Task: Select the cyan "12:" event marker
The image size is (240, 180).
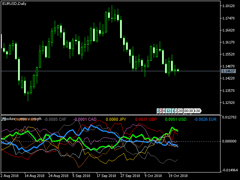Action: [x=169, y=111]
